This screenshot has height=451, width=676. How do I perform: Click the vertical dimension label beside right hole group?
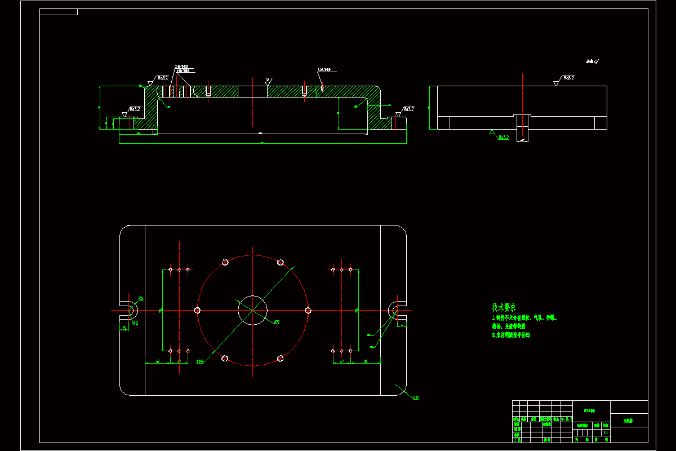point(357,310)
